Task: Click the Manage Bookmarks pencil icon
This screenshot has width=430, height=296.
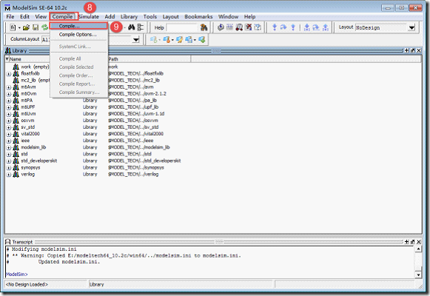Action: click(x=179, y=40)
